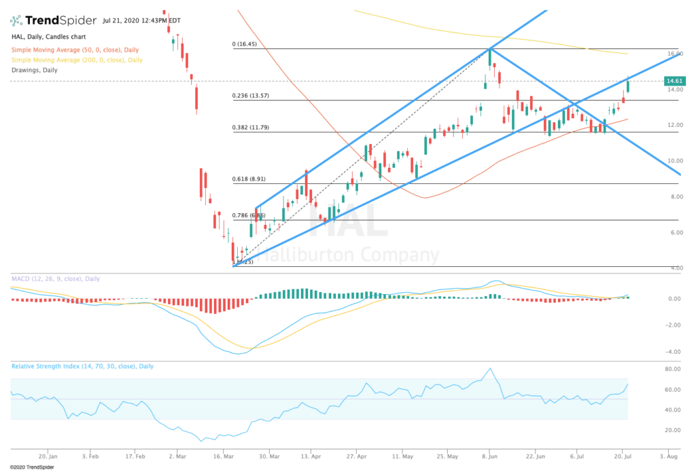This screenshot has height=472, width=696.
Task: Click the 10.00 price axis value
Action: click(x=676, y=160)
